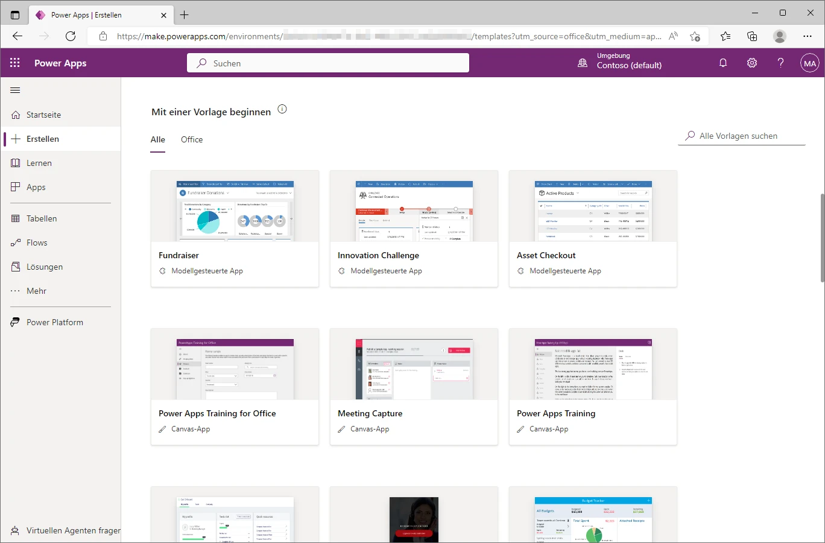825x543 pixels.
Task: Expand Mehr in the sidebar
Action: coord(60,291)
